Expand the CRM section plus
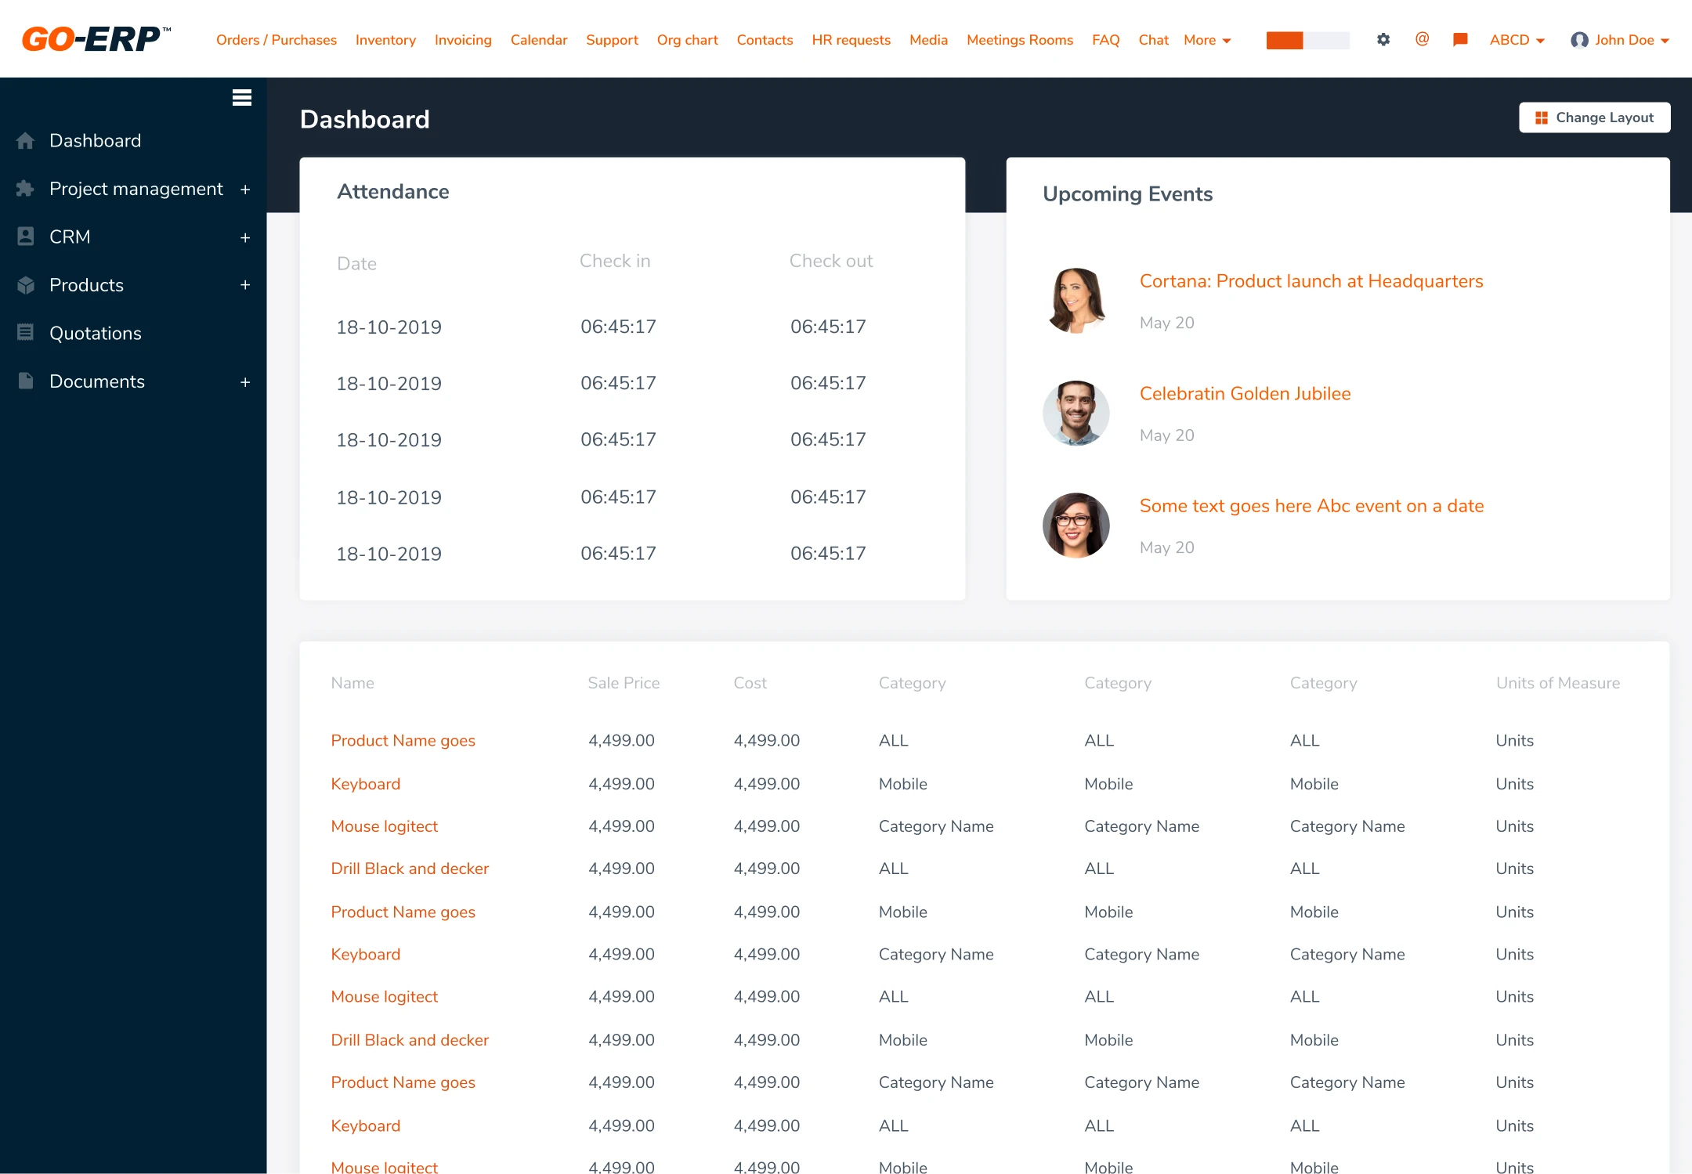Image resolution: width=1692 pixels, height=1174 pixels. (245, 237)
